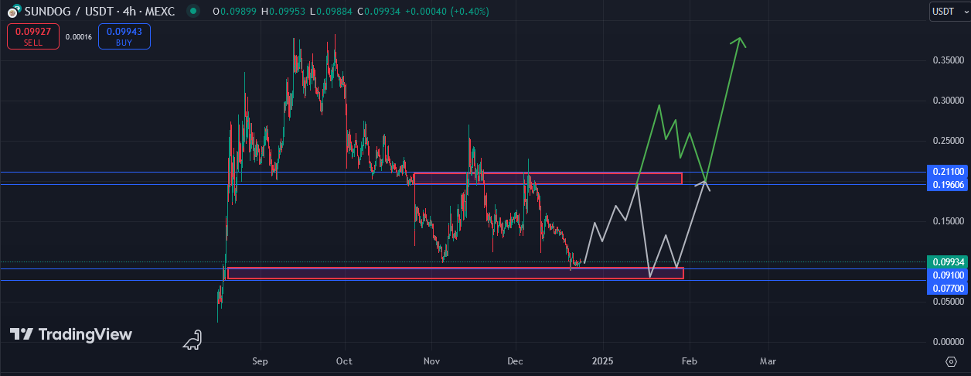Click the 0.00000 price axis label
Viewport: 971px width, 376px height.
click(947, 343)
